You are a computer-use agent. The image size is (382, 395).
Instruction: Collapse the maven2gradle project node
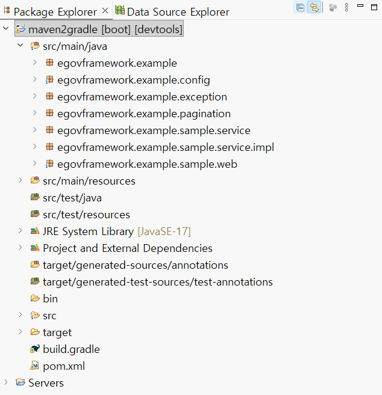point(7,29)
